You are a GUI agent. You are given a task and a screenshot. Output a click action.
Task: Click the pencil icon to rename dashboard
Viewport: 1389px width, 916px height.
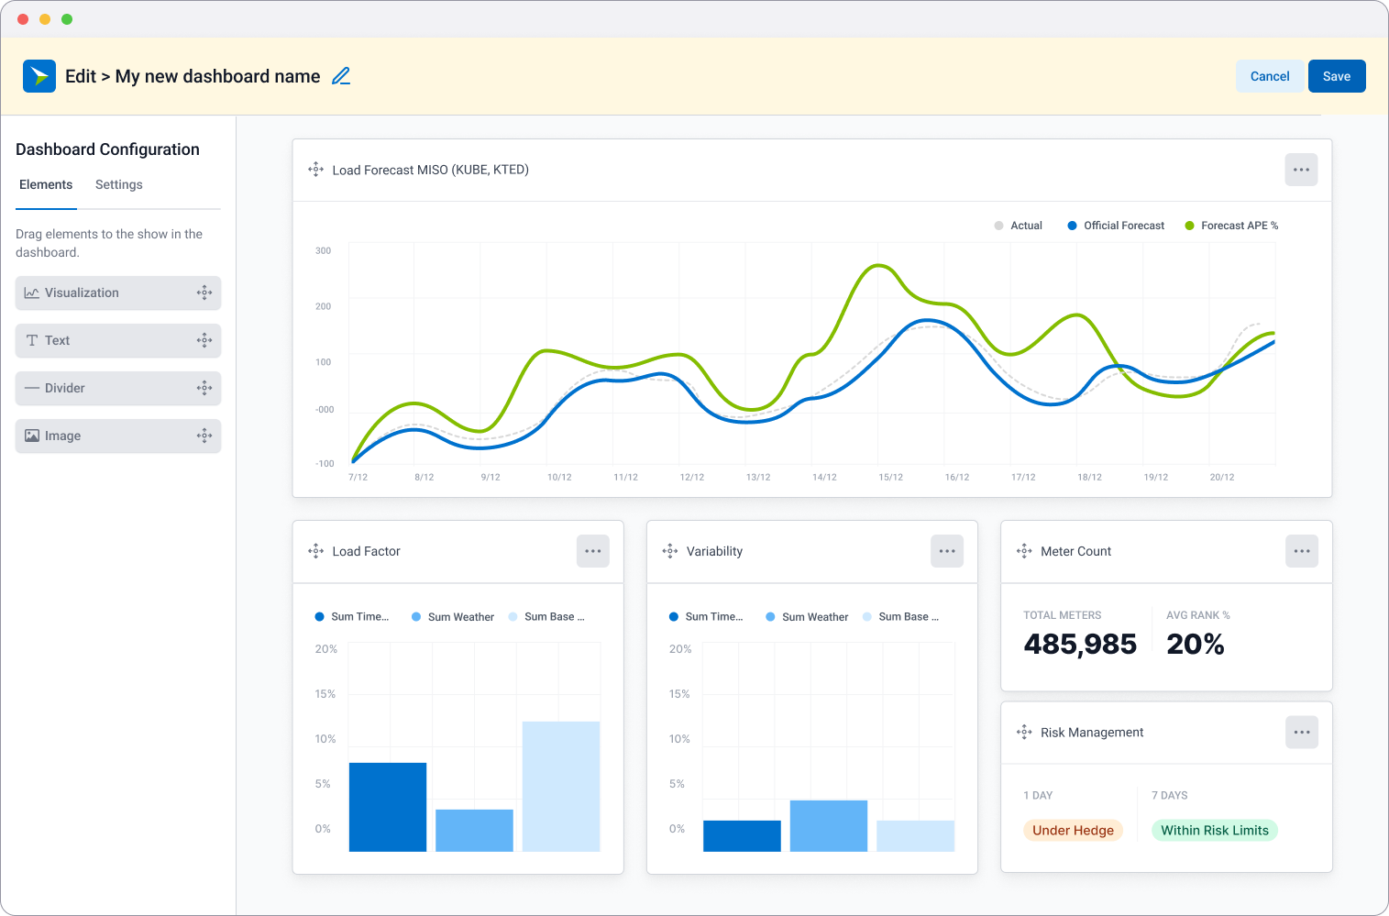(x=341, y=76)
